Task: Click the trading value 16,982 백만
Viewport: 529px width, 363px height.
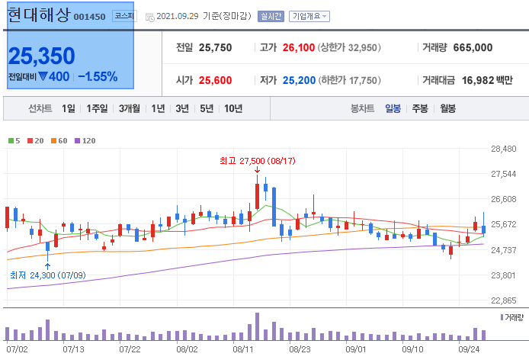Action: coord(487,80)
